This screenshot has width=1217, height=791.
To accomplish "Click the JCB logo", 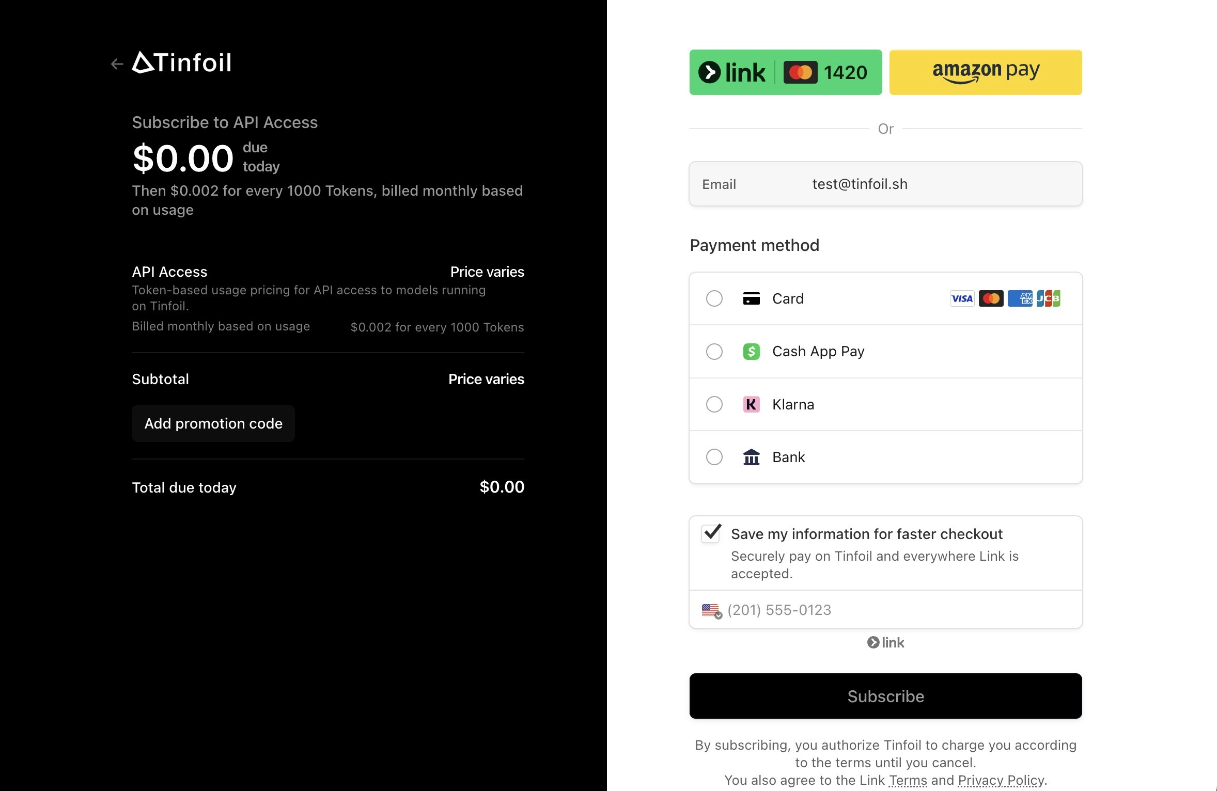I will tap(1049, 298).
